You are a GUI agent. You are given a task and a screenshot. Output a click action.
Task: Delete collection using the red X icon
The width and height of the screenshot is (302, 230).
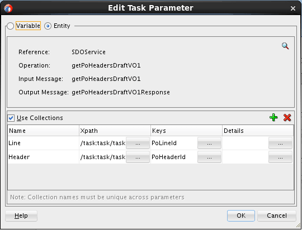point(287,117)
